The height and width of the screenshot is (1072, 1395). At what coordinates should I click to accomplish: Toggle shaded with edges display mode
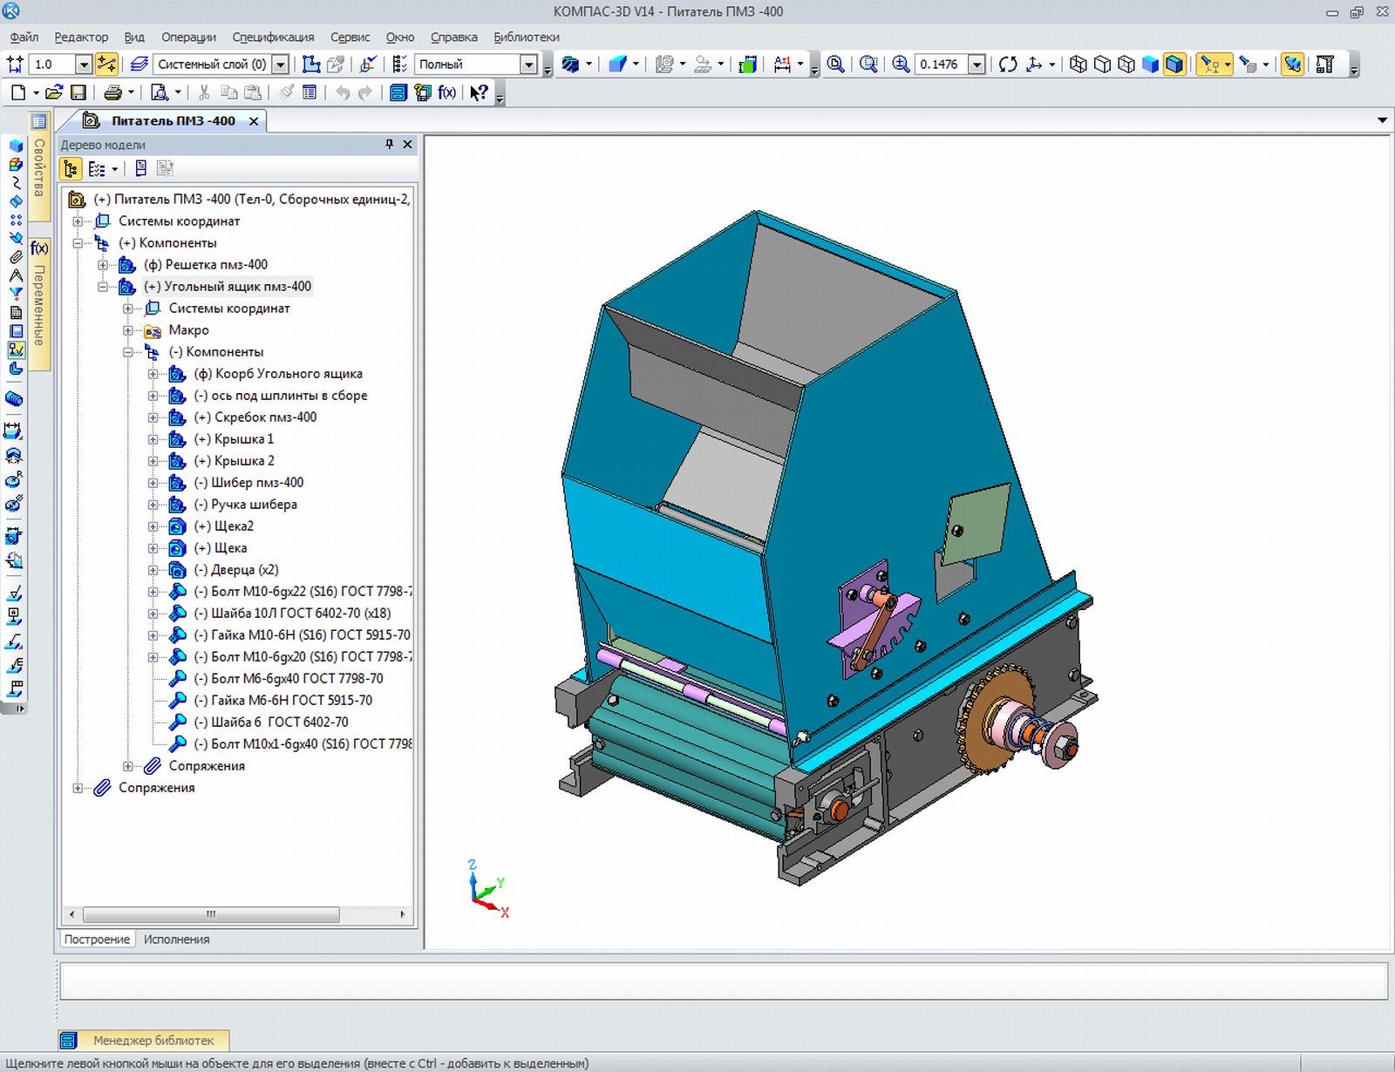pos(1174,64)
